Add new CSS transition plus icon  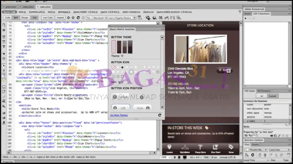click(246, 18)
